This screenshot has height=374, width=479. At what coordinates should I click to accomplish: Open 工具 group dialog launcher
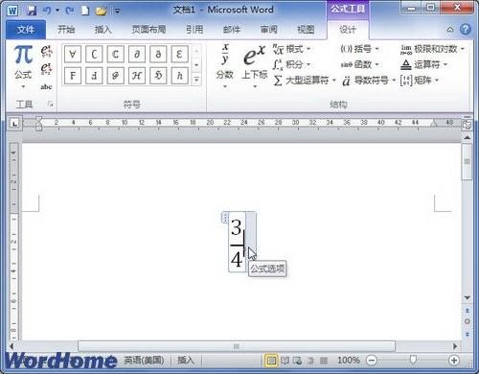[50, 104]
